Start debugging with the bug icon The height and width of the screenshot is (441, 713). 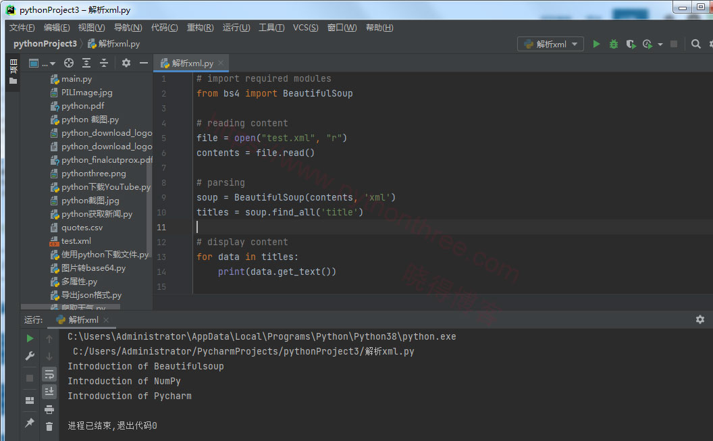pos(614,44)
